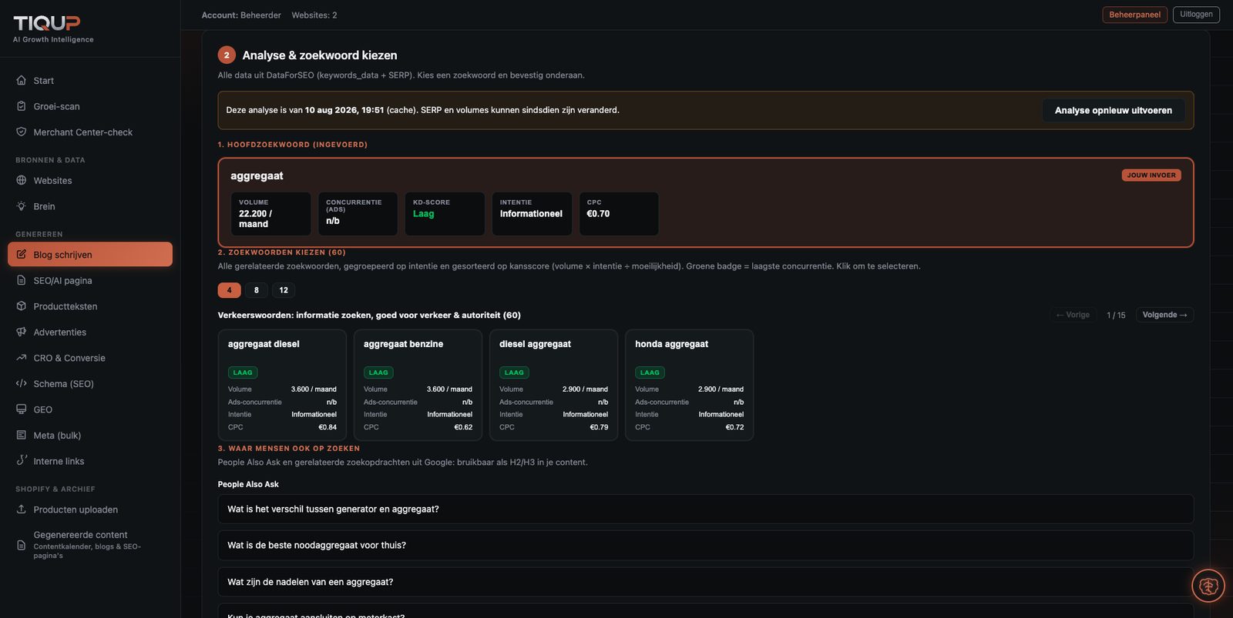Open the floating AI assistant chat icon
This screenshot has height=618, width=1233.
coord(1208,586)
